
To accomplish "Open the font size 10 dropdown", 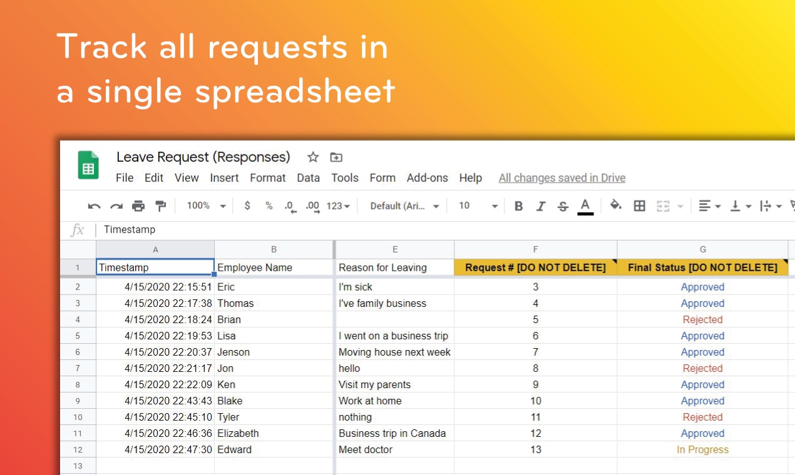I will (478, 206).
